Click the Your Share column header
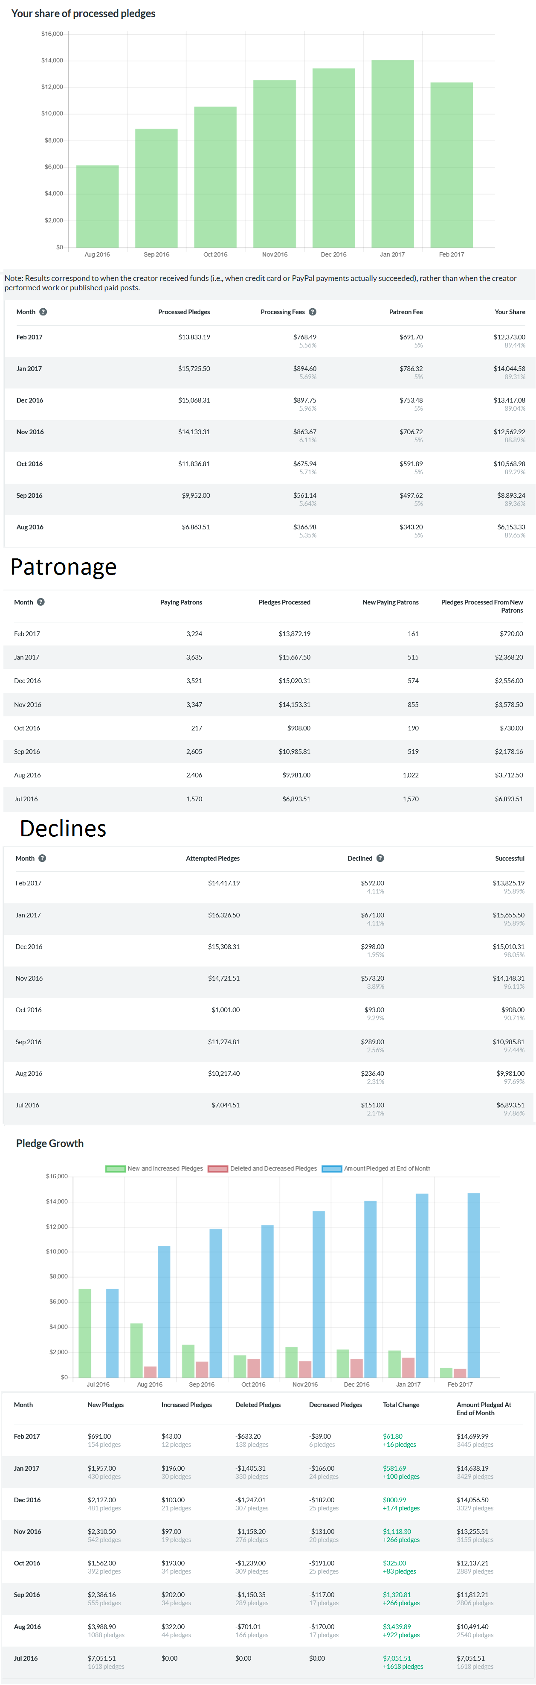536x1685 pixels. point(509,312)
